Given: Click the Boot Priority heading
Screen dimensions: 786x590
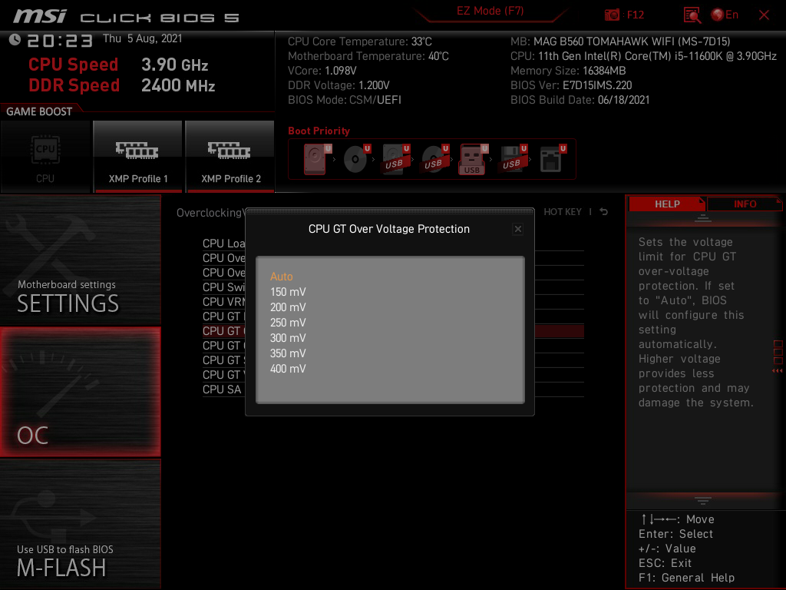Looking at the screenshot, I should point(319,131).
